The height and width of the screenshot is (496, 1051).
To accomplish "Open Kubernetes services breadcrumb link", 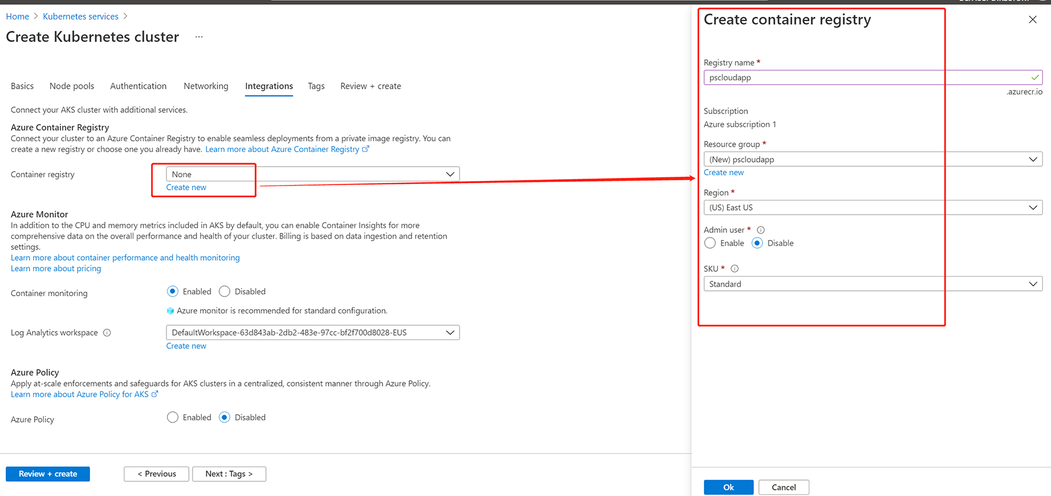I will coord(81,17).
